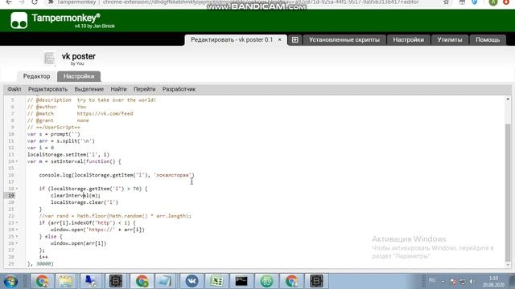515x289 pixels.
Task: Open the taskbar clock and date
Action: [493, 282]
